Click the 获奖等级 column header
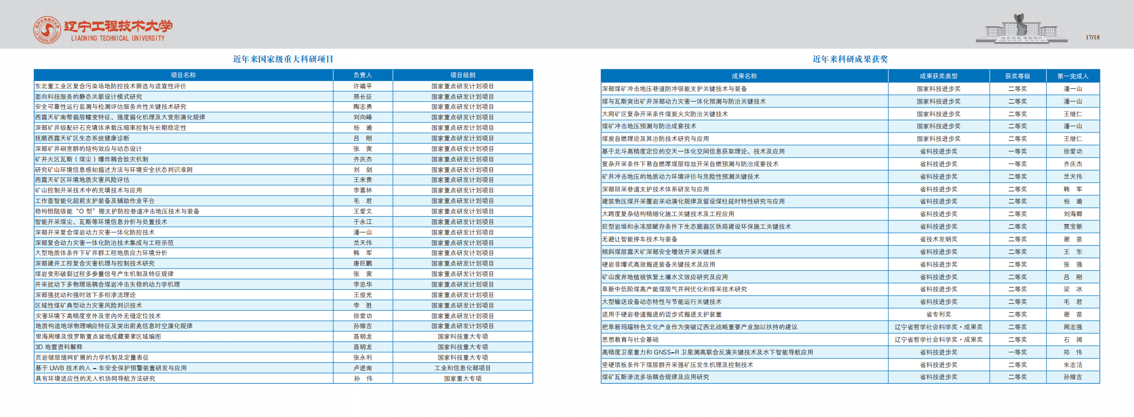Image resolution: width=1134 pixels, height=417 pixels. (1018, 76)
